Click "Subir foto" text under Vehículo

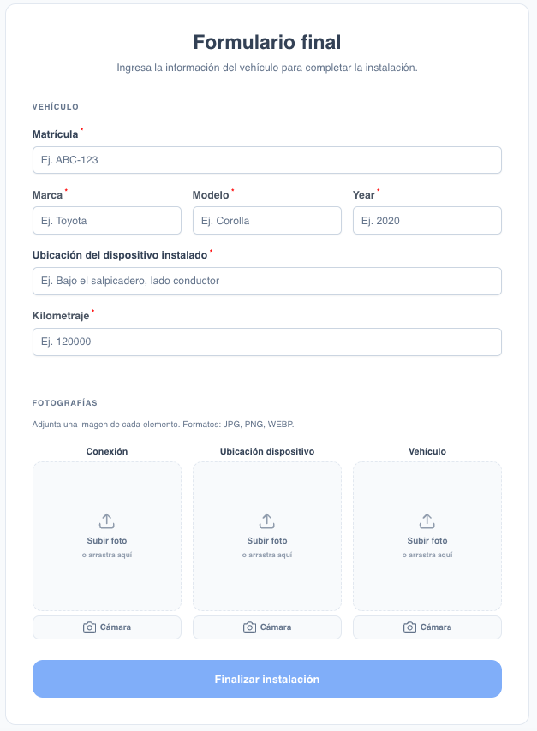click(x=427, y=541)
